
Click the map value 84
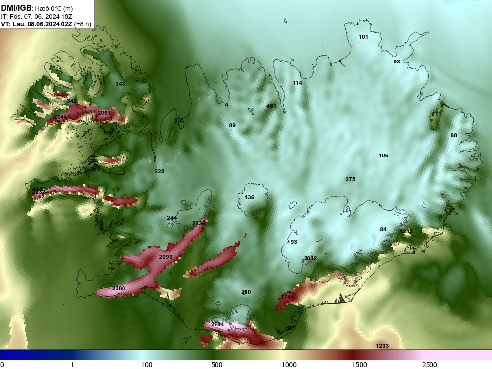point(383,229)
